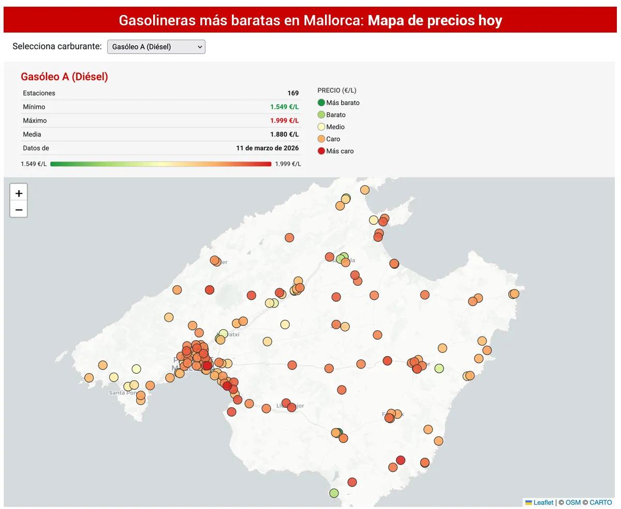This screenshot has width=621, height=509.
Task: Click the price gradient color bar
Action: point(160,164)
